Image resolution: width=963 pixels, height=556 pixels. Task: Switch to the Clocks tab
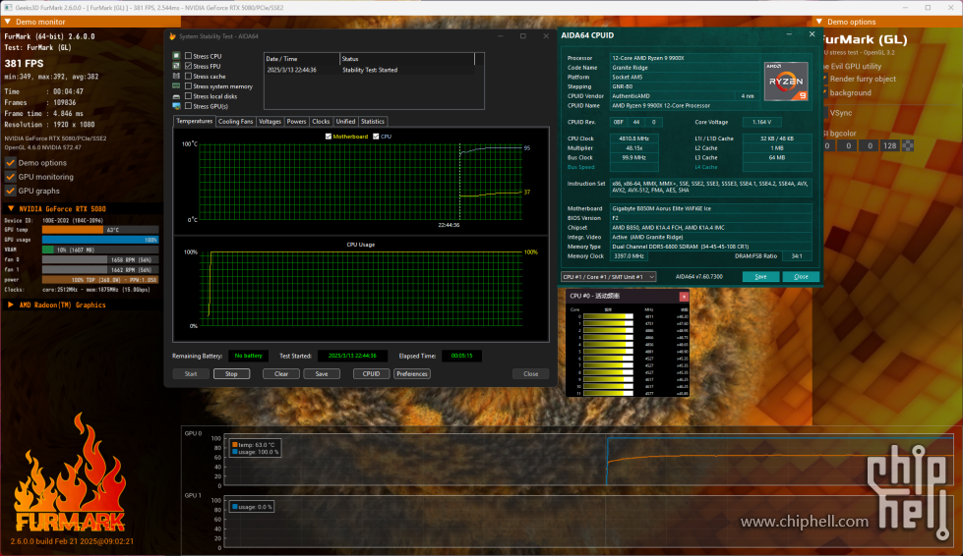321,122
